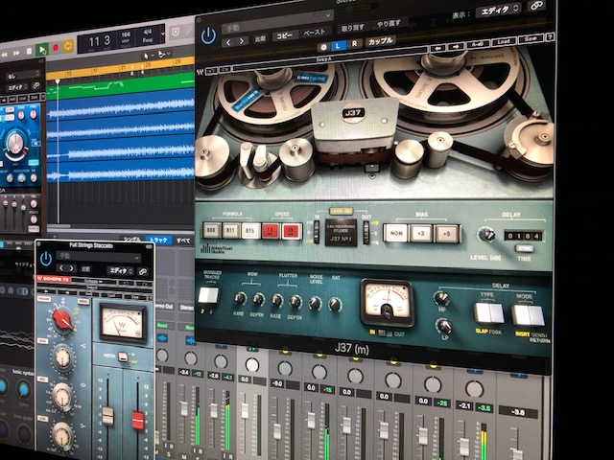Click the コピー button in J37 header
Screen dimensions: 614x460
tap(285, 36)
